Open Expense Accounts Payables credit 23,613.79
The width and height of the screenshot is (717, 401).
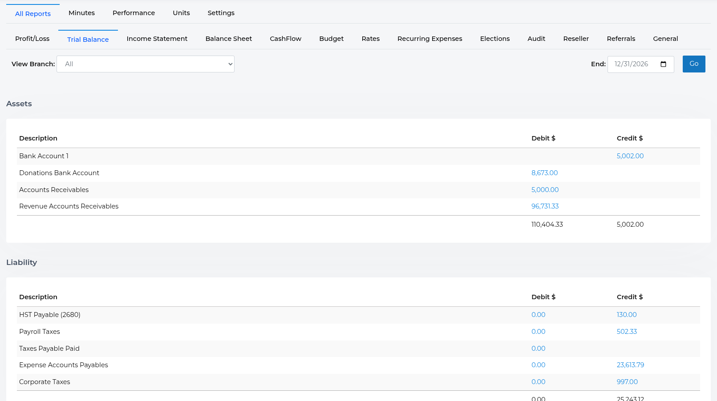(630, 365)
